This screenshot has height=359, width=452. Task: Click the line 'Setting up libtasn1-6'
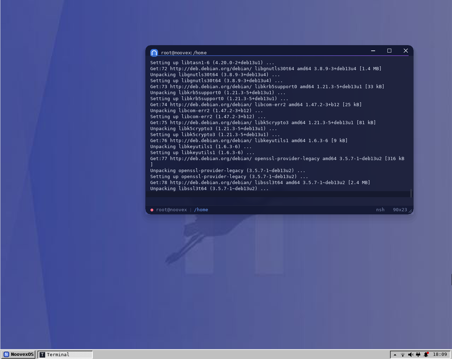pos(212,63)
